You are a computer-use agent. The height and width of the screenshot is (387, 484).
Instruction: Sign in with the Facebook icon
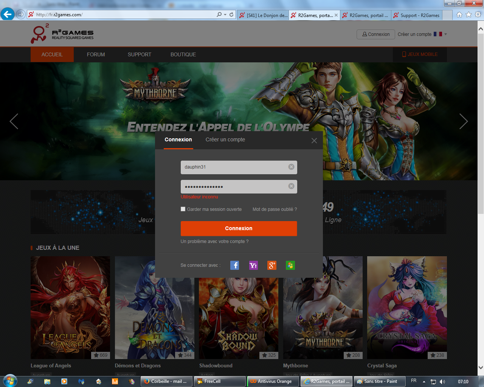[x=234, y=265]
